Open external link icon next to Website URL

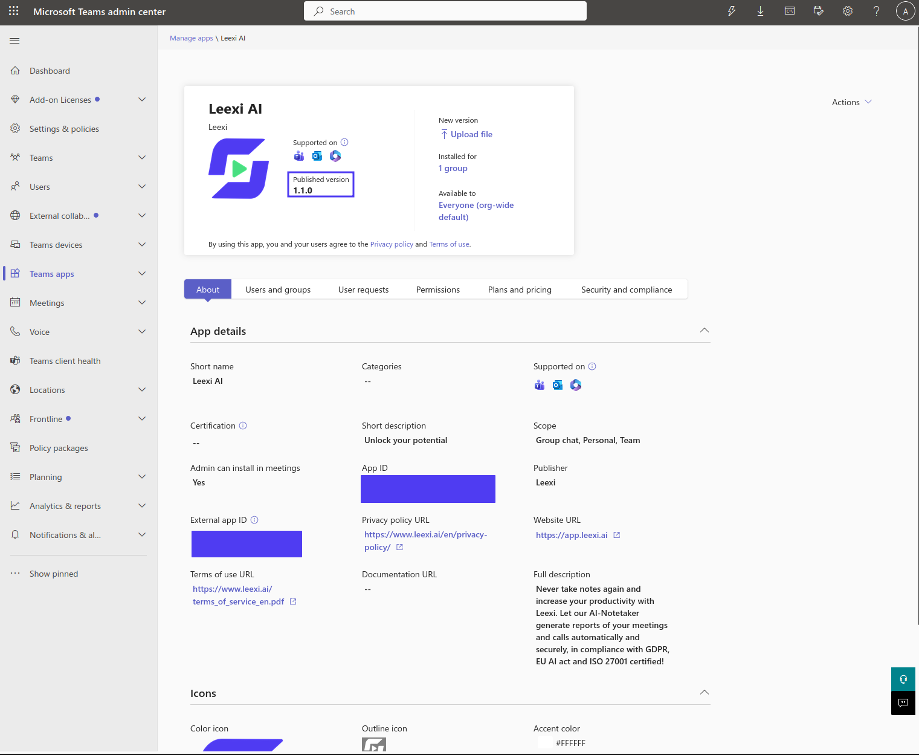(617, 535)
